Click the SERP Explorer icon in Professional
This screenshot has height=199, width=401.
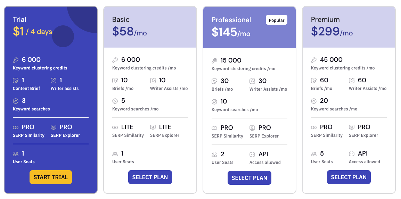(x=252, y=128)
